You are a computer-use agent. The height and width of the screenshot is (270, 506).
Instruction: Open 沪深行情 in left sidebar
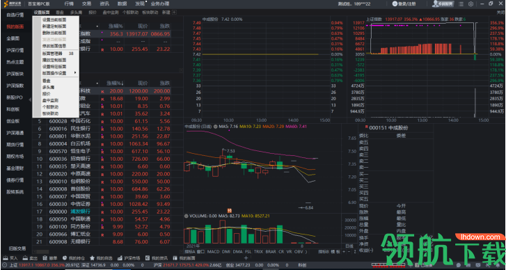[x=15, y=50]
